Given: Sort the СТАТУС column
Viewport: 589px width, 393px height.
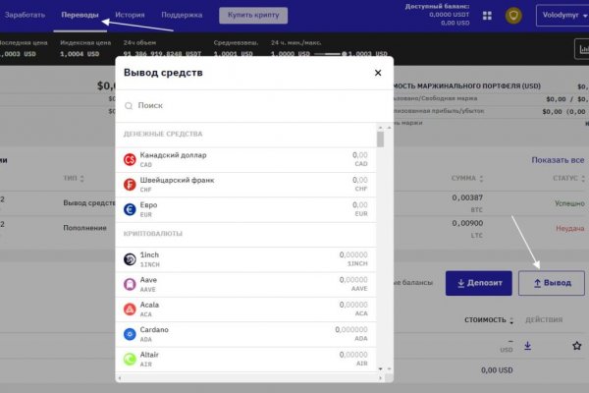Looking at the screenshot, I should [x=584, y=179].
